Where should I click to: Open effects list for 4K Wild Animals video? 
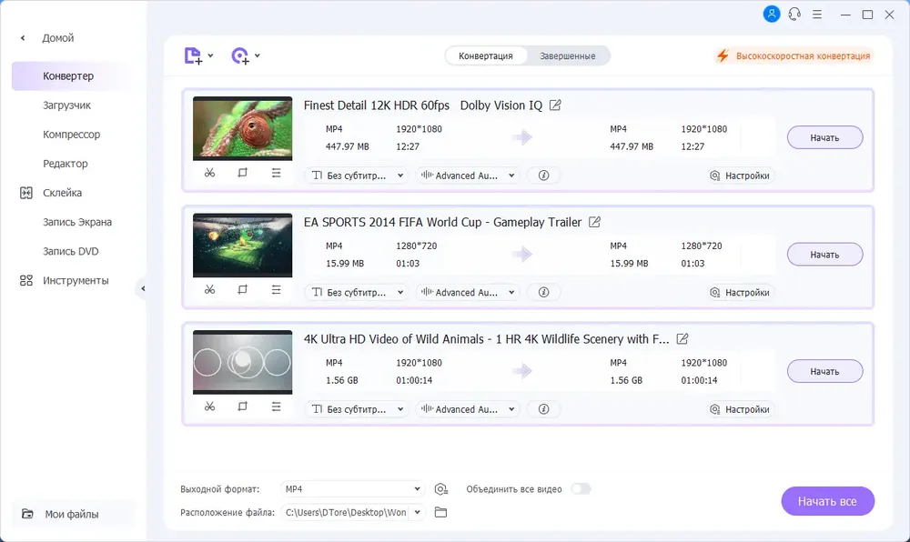coord(276,406)
